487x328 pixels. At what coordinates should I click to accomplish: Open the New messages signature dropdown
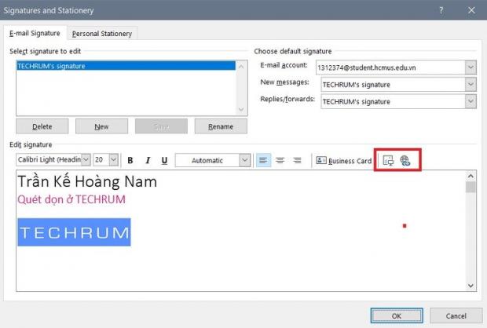point(470,84)
